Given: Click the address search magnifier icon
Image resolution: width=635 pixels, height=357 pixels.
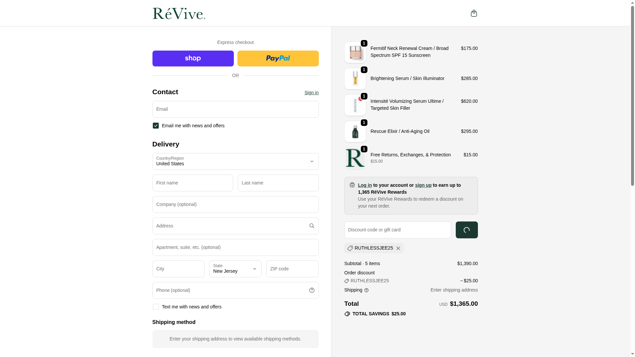Looking at the screenshot, I should pos(312,226).
